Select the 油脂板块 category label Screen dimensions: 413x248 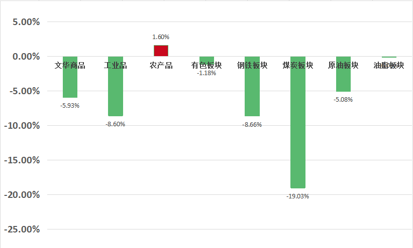pyautogui.click(x=389, y=66)
